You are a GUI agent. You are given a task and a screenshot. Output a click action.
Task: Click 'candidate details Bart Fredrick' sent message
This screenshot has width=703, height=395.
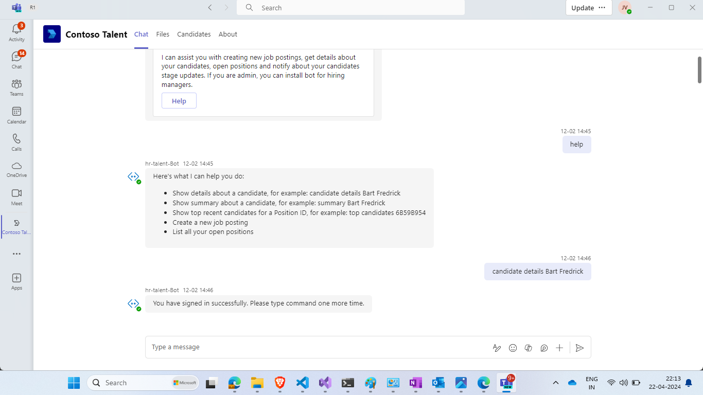[538, 272]
